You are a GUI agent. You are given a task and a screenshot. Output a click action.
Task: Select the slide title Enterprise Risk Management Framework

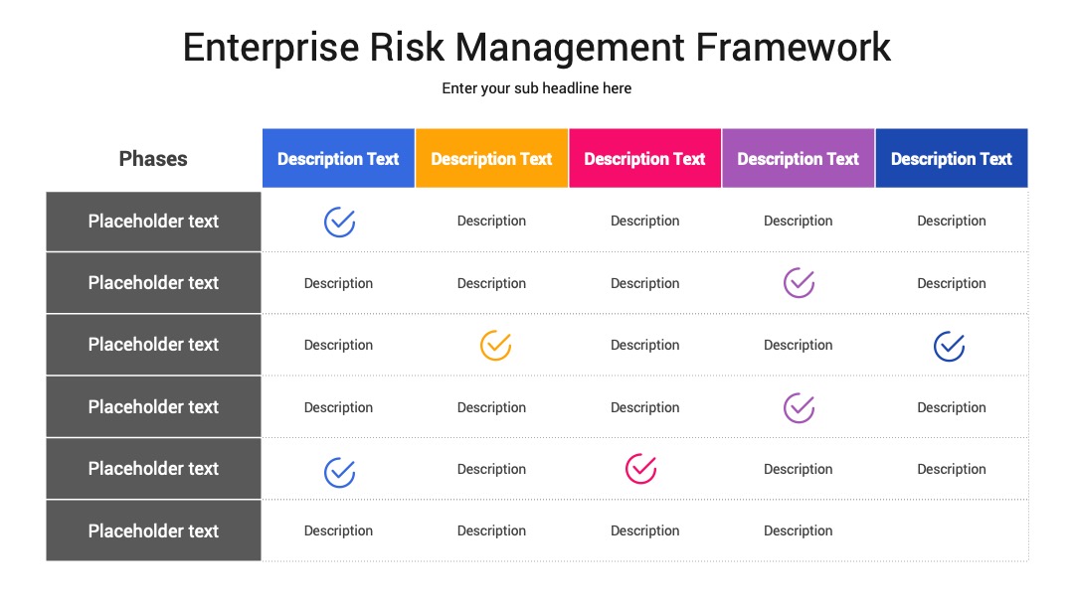[536, 48]
